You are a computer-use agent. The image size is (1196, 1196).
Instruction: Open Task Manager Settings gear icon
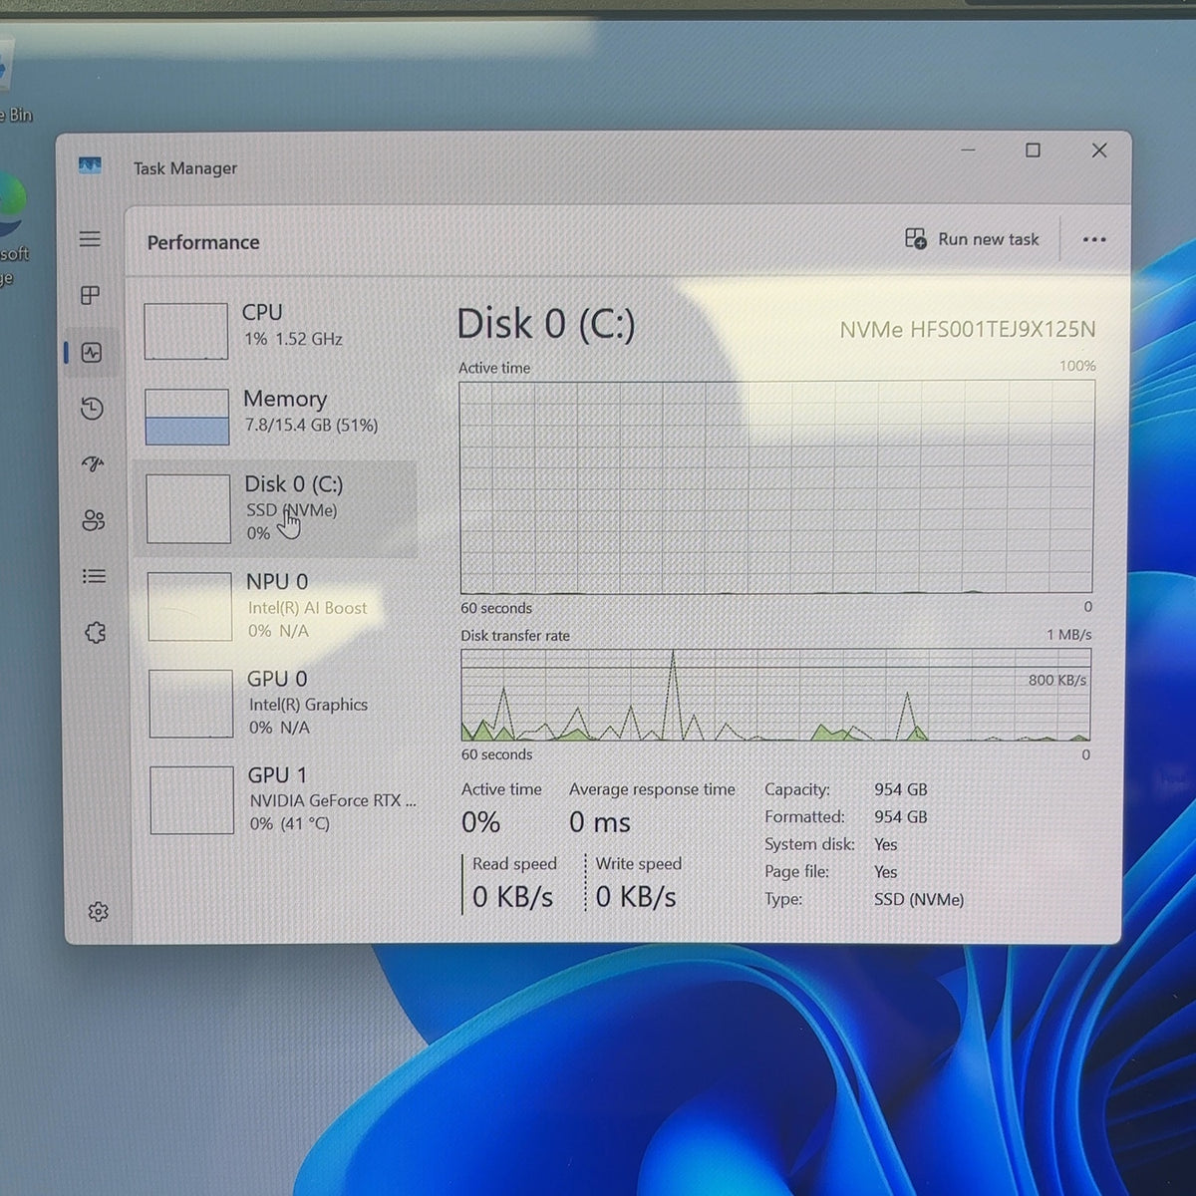point(98,912)
